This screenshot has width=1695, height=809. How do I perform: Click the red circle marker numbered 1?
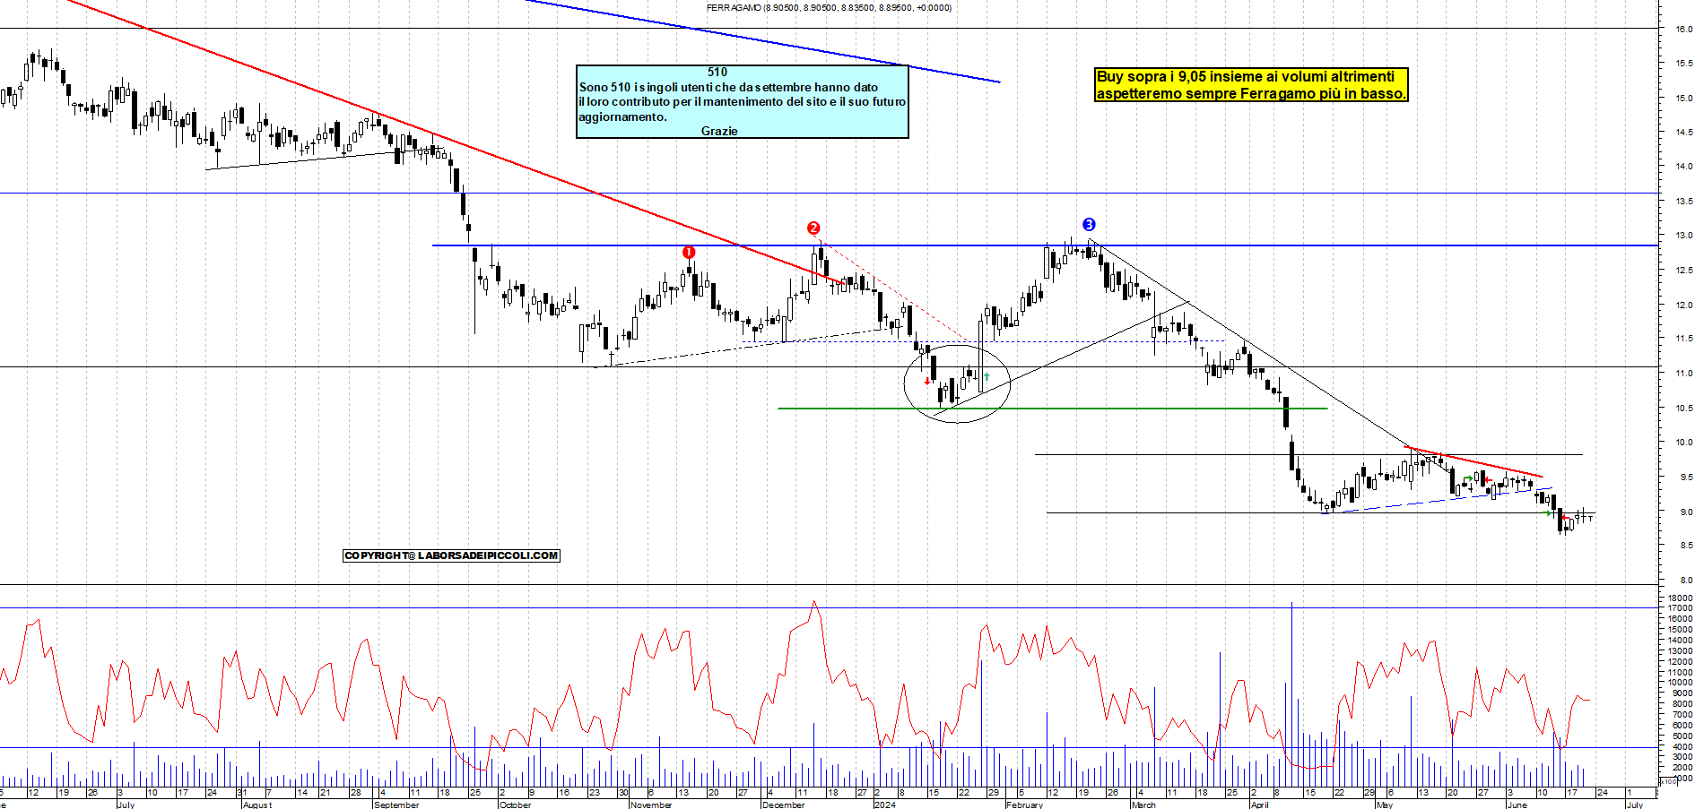click(689, 253)
